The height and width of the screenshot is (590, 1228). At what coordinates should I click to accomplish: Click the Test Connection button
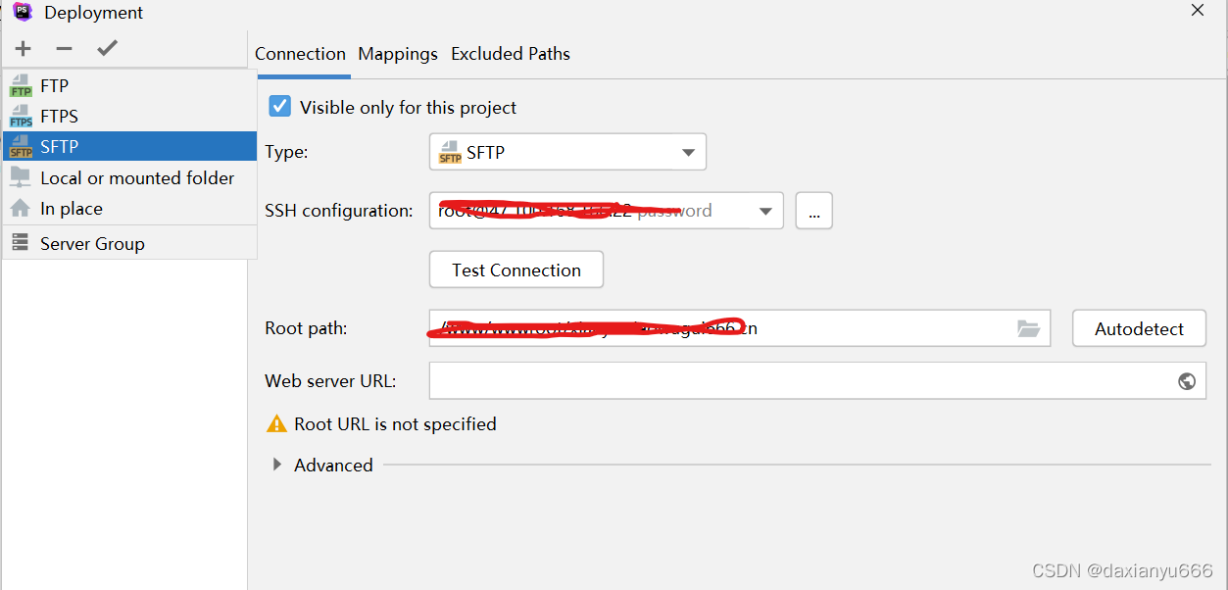click(516, 269)
